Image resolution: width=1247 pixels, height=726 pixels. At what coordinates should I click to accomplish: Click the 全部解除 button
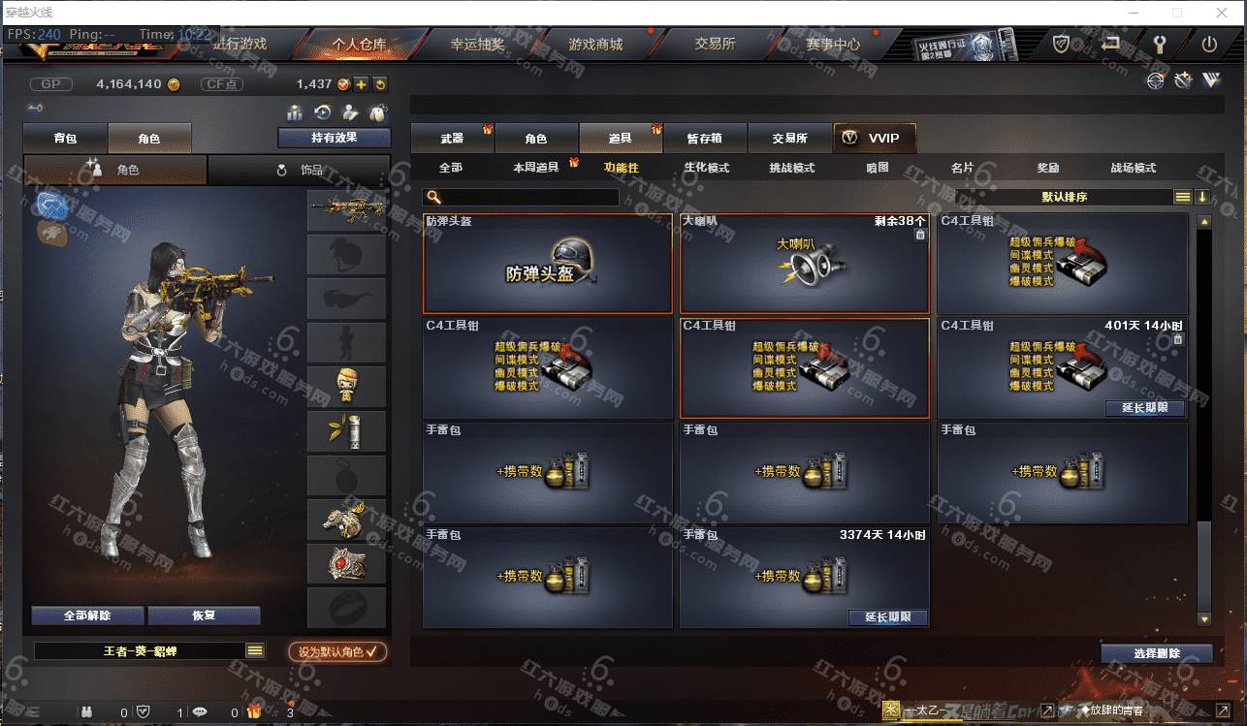point(87,616)
